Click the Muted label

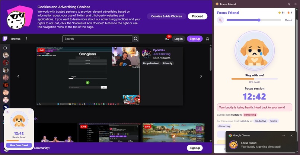coord(288,20)
